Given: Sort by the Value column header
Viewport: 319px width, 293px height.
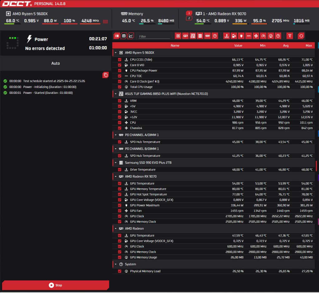Looking at the screenshot, I should tap(238, 46).
